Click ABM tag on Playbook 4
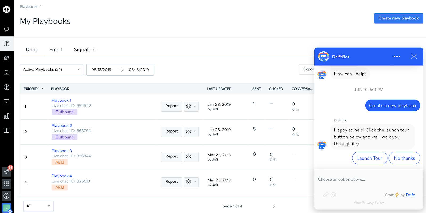426x213 pixels. (x=60, y=188)
